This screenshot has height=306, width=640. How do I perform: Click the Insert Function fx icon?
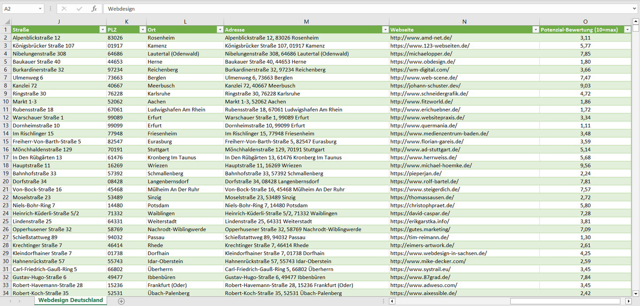click(94, 9)
